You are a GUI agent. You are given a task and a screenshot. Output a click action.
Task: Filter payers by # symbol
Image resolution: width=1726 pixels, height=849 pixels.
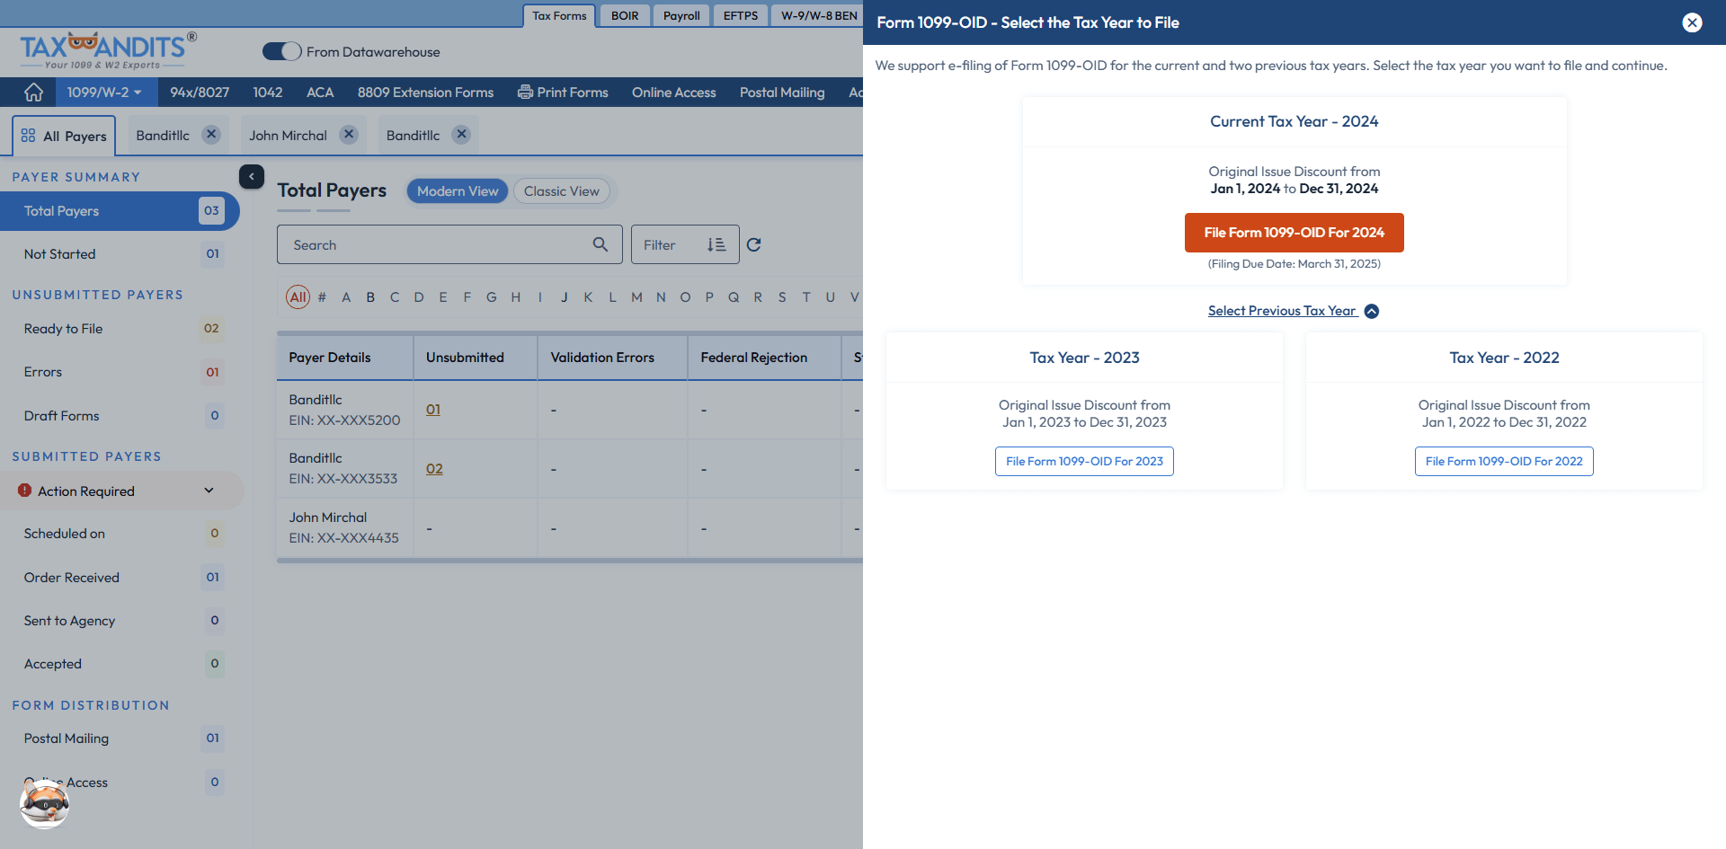322,297
